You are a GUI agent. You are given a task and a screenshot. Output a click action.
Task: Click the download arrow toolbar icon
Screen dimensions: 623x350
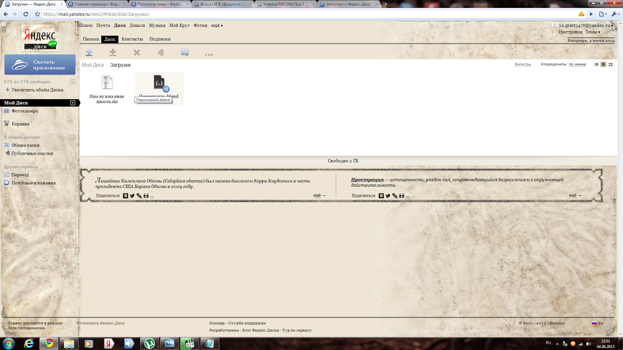113,52
